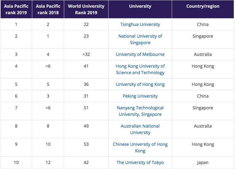Open the Peking University link

[140, 96]
